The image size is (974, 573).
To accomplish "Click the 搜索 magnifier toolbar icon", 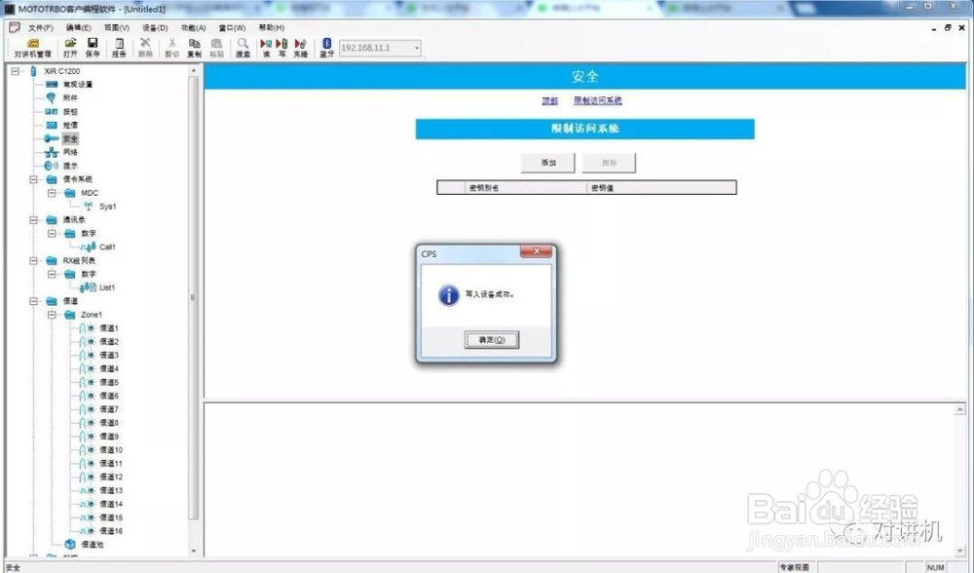I will (x=243, y=48).
